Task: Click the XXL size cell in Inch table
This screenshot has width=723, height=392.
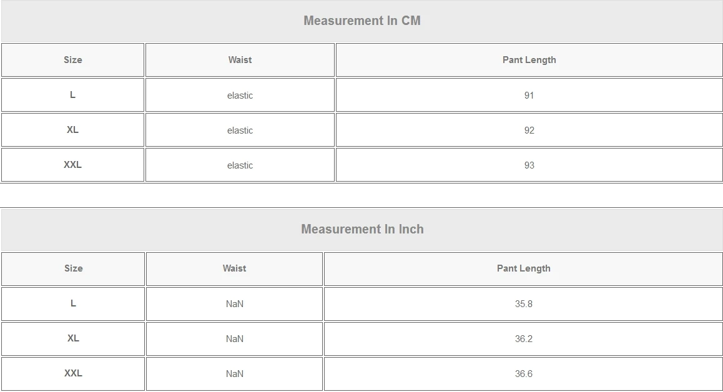Action: [73, 373]
